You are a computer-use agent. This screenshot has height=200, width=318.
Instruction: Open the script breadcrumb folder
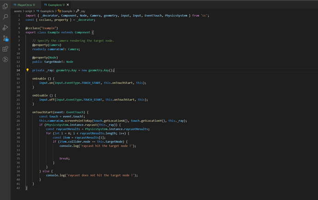pos(29,11)
